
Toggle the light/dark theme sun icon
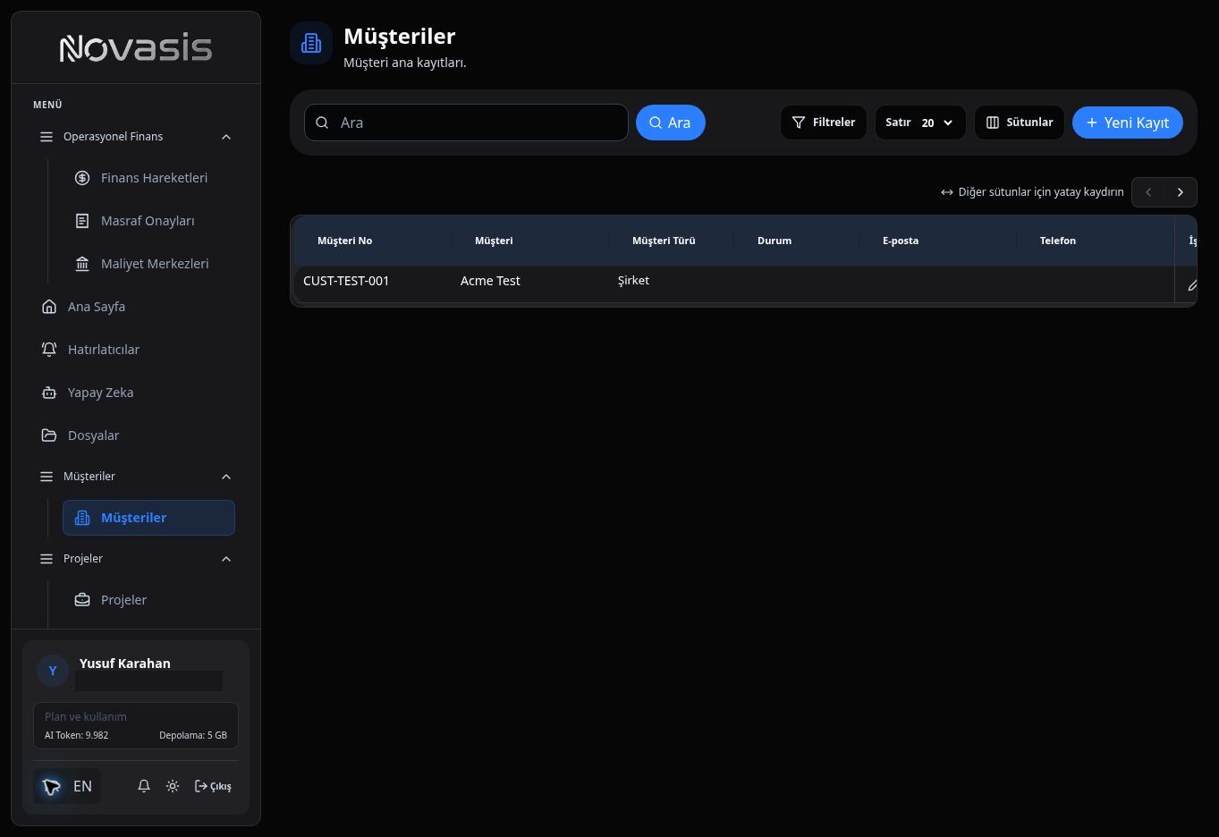coord(173,786)
